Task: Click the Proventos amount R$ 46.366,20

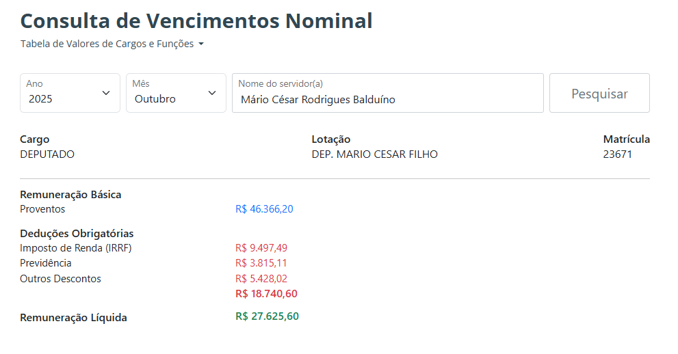Action: (264, 209)
